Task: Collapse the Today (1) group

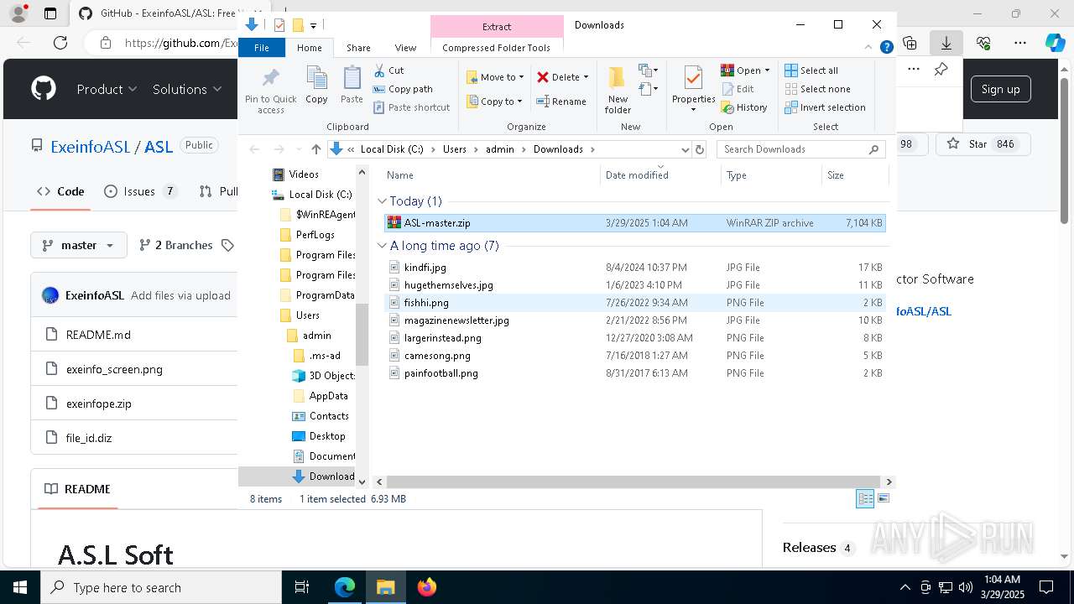Action: click(382, 201)
